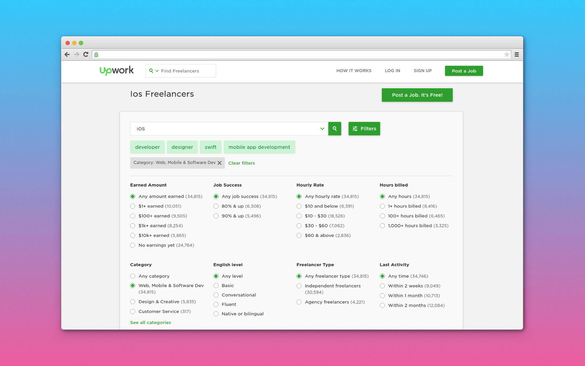This screenshot has width=585, height=366.
Task: Select the designer tag
Action: 182,147
